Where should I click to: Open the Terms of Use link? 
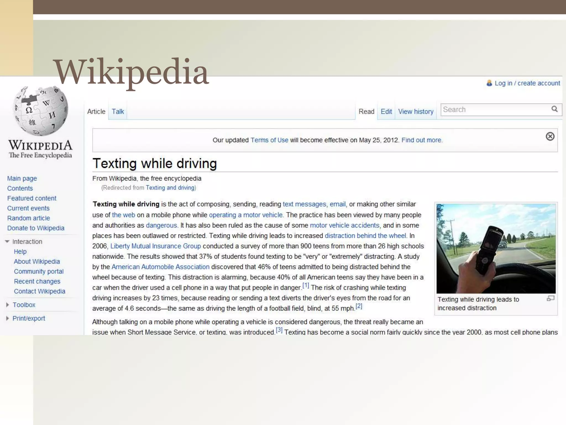[x=269, y=140]
